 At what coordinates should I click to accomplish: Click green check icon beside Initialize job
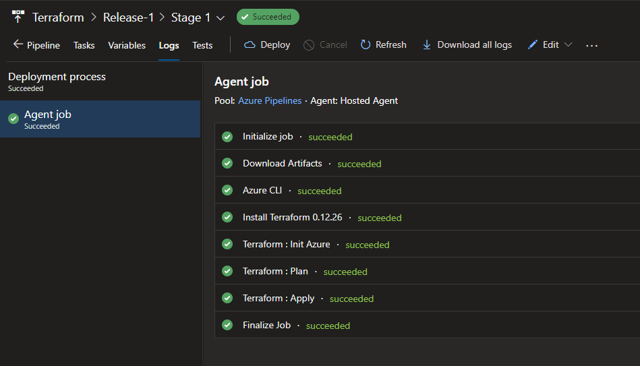pos(227,137)
